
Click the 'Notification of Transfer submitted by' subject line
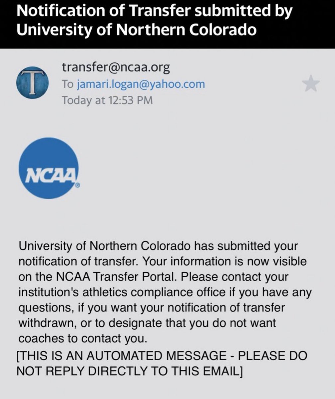tap(154, 12)
